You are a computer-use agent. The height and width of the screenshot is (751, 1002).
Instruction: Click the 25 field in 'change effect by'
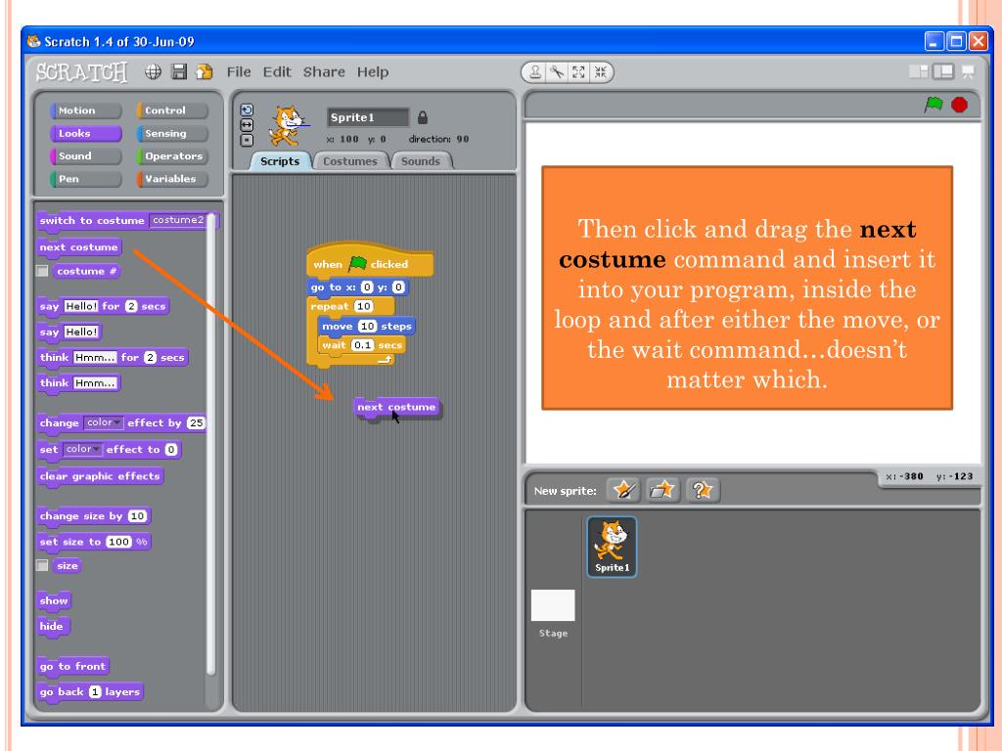tap(196, 422)
